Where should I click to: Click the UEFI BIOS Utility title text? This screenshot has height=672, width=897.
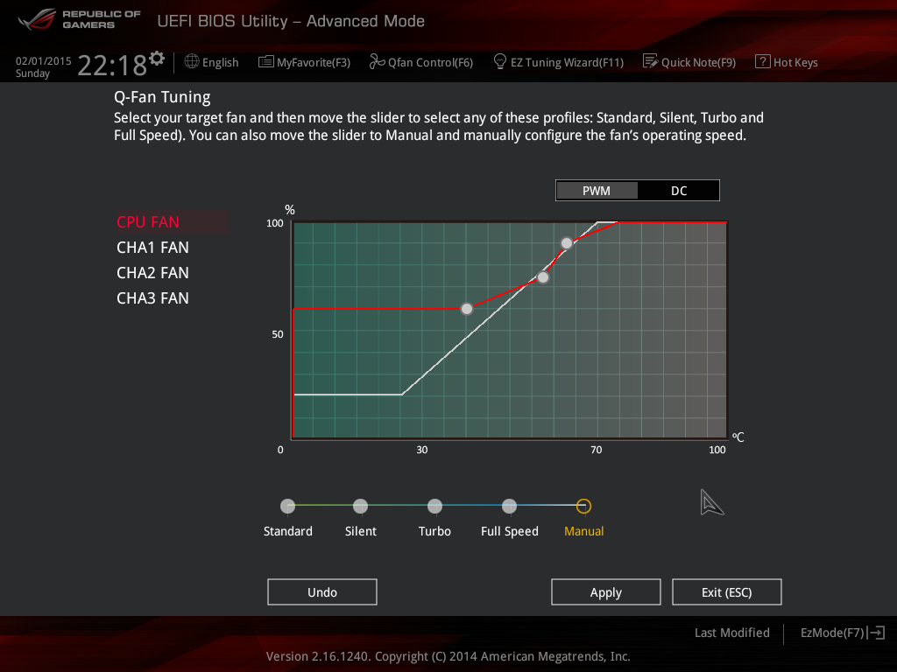291,21
